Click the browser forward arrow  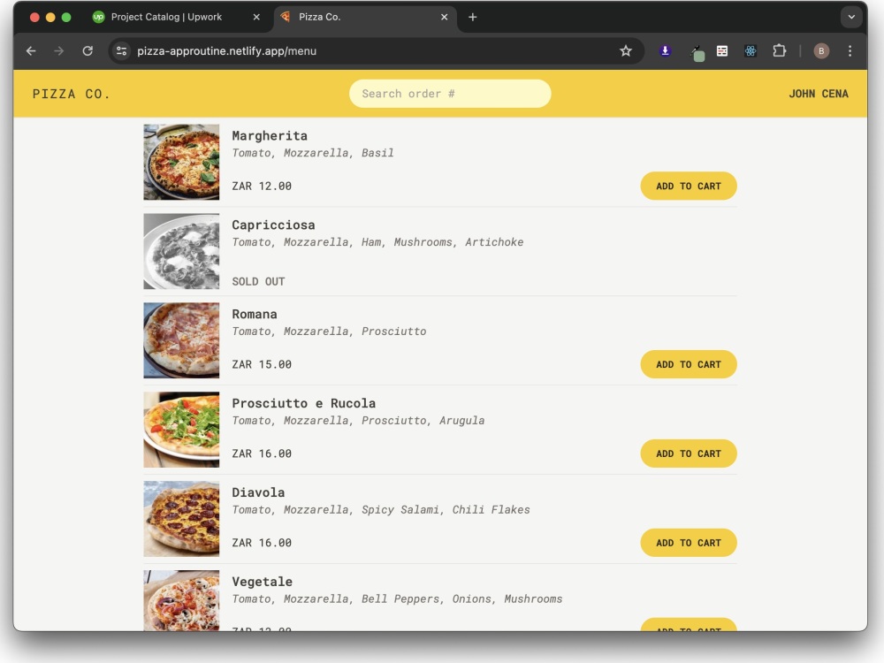pos(58,51)
